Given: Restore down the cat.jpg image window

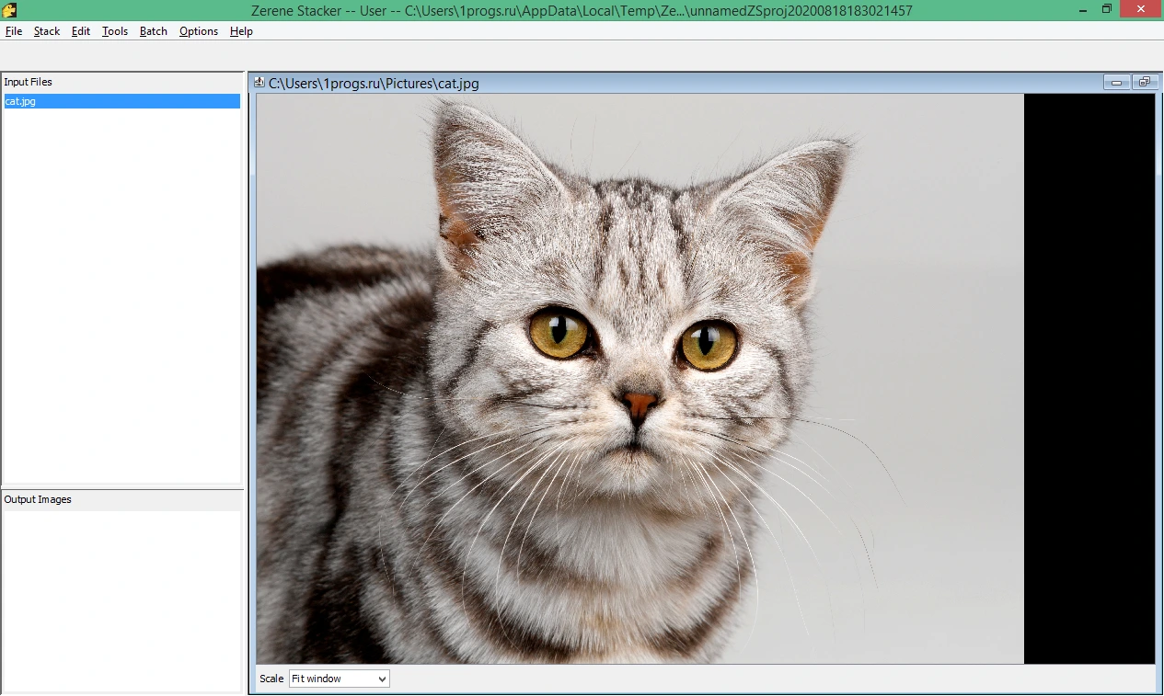Looking at the screenshot, I should (x=1144, y=82).
